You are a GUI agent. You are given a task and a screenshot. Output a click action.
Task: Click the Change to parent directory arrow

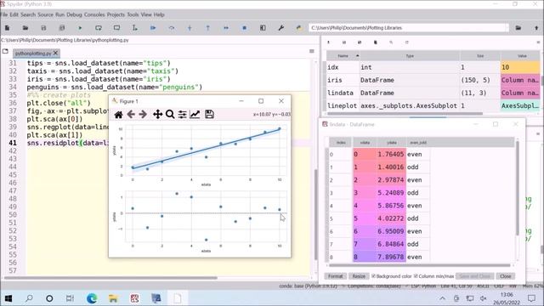[x=536, y=28]
